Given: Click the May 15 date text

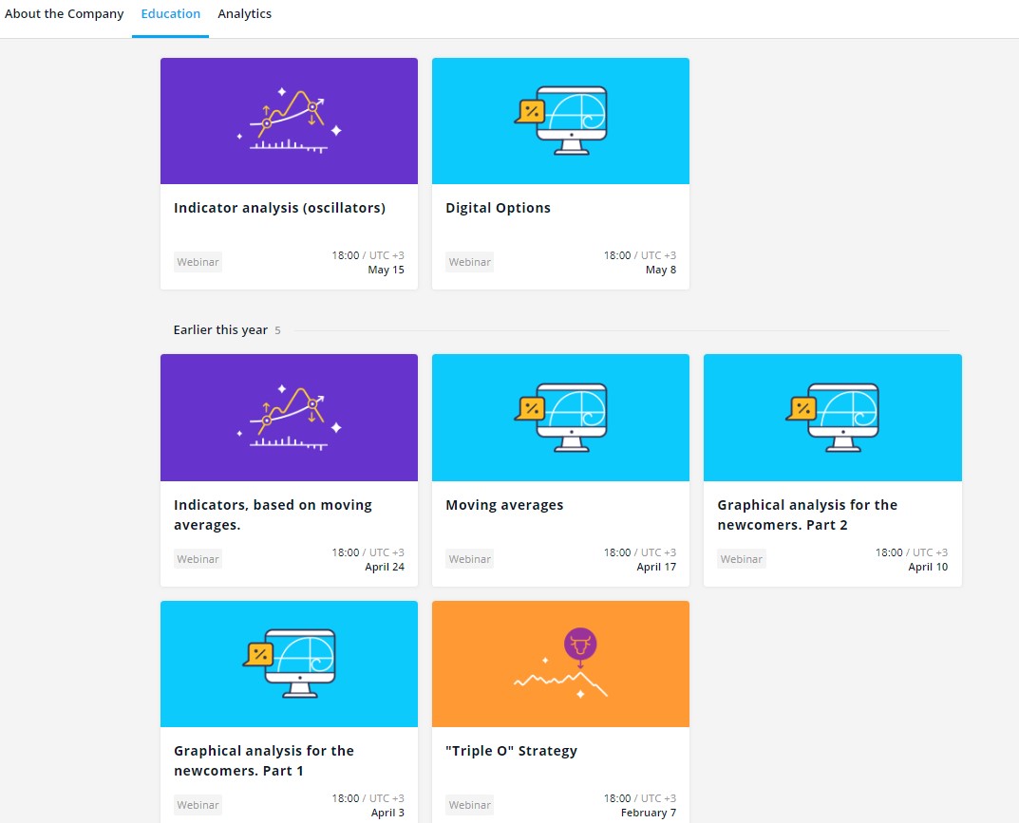Looking at the screenshot, I should pyautogui.click(x=386, y=270).
